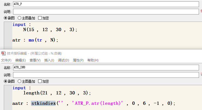Viewport: 202px width, 110px height.
Task: Enable the 加密 checkbox in the ATR_P editor
Action: pos(40,18)
